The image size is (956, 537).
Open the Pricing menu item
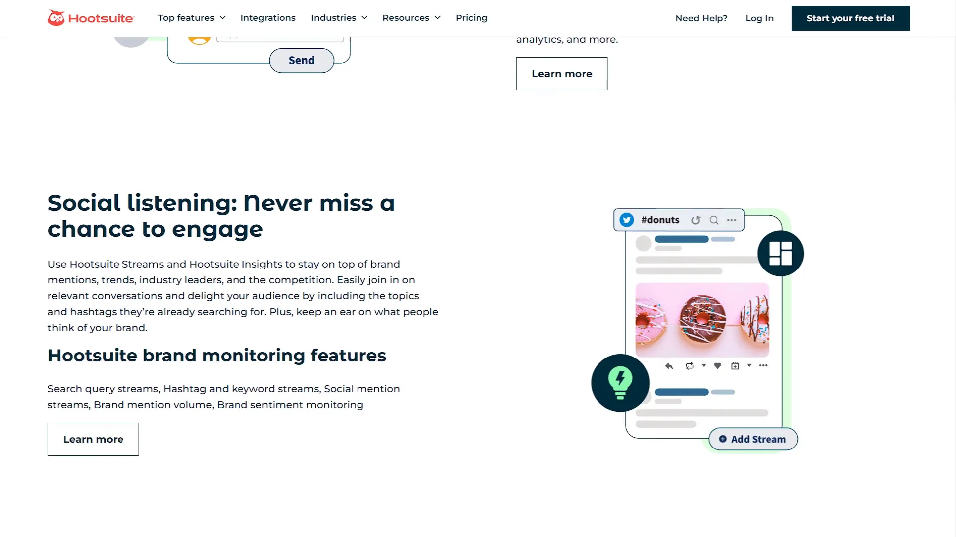coord(472,18)
